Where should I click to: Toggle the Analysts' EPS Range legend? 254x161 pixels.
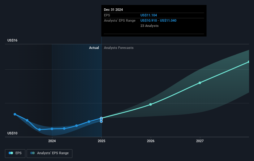point(50,153)
